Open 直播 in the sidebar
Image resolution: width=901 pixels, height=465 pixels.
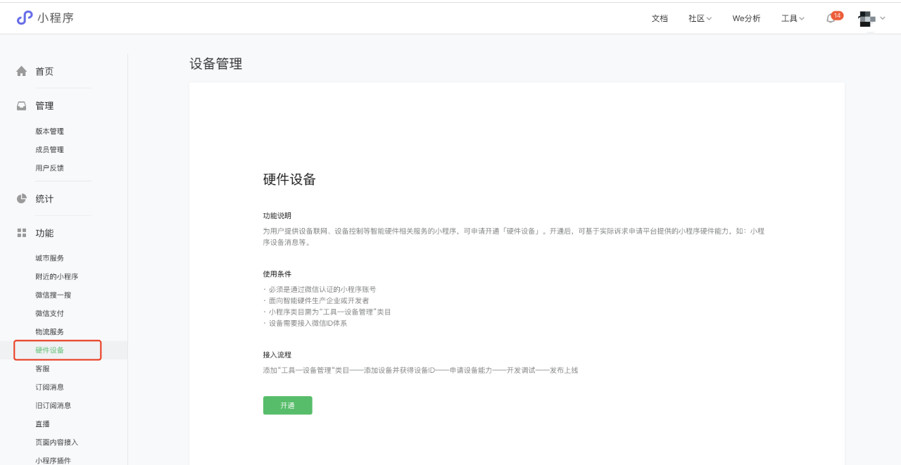(x=42, y=423)
